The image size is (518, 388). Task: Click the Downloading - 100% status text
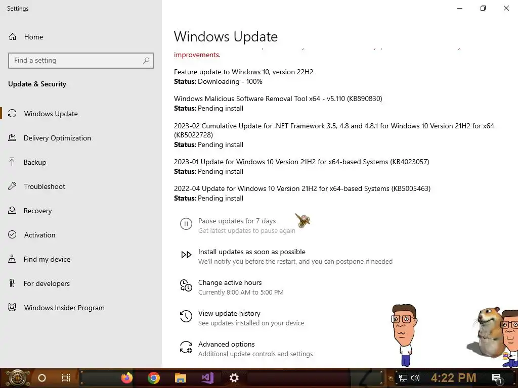pyautogui.click(x=230, y=81)
